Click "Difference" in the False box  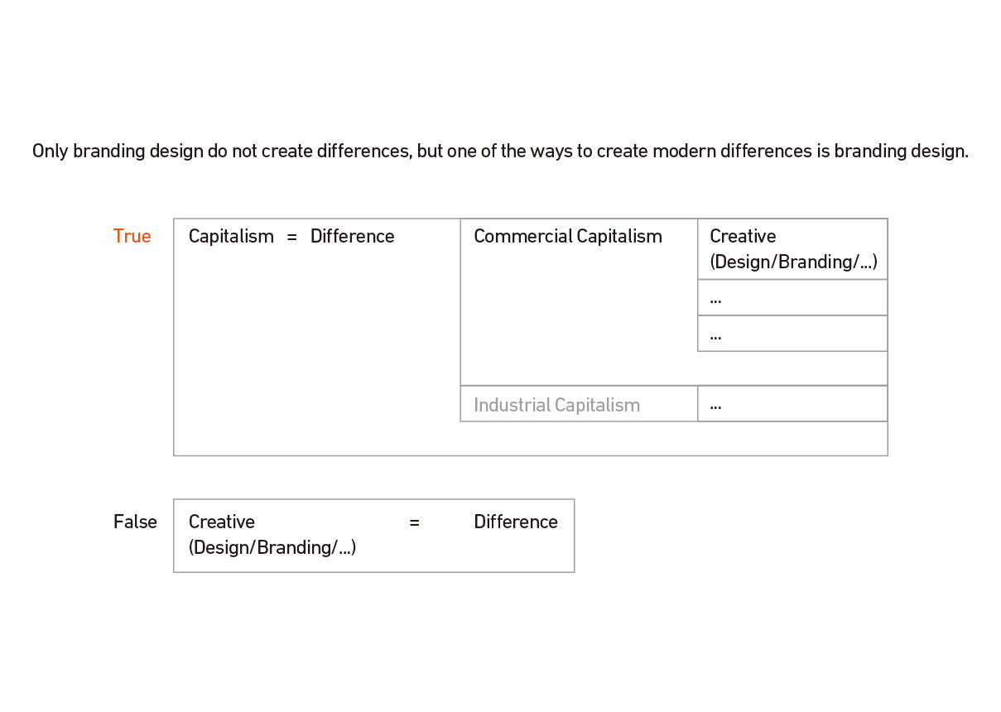click(x=515, y=522)
